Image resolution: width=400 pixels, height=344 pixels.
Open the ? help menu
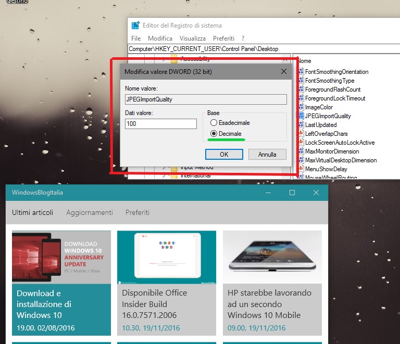point(243,39)
